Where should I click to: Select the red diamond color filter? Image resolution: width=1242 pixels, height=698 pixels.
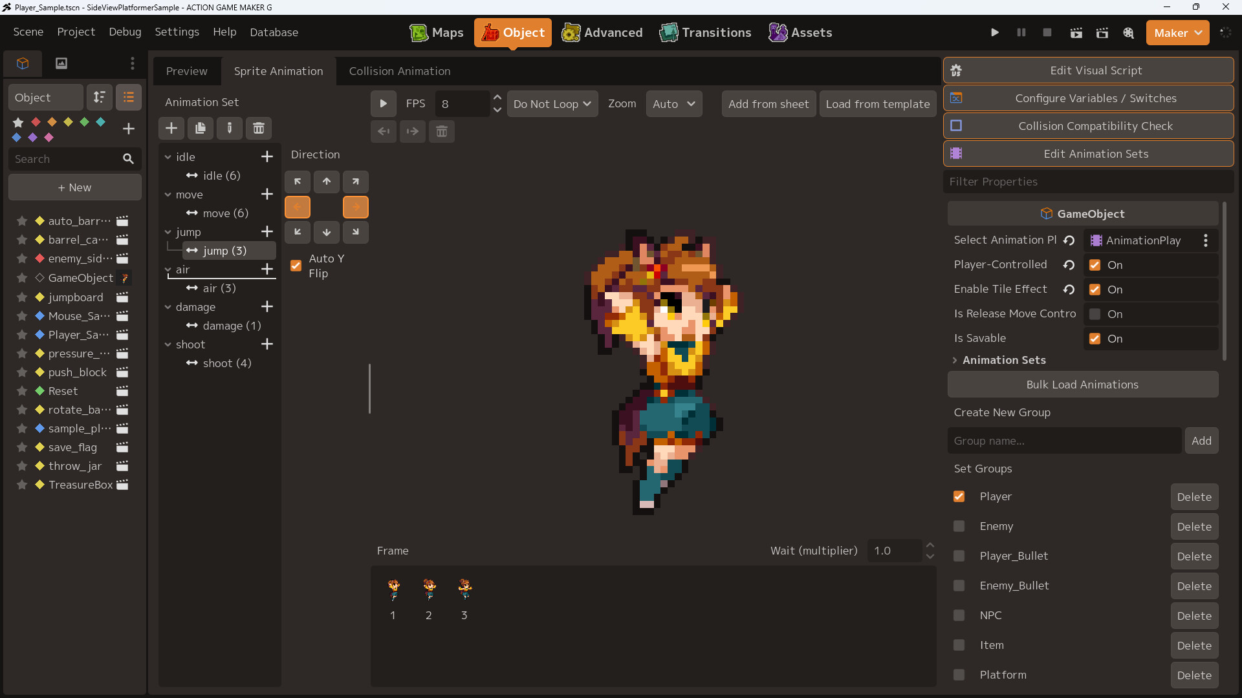[x=36, y=122]
